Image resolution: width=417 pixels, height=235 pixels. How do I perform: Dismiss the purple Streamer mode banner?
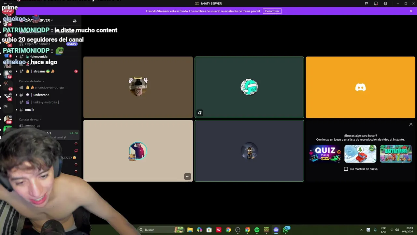click(411, 11)
